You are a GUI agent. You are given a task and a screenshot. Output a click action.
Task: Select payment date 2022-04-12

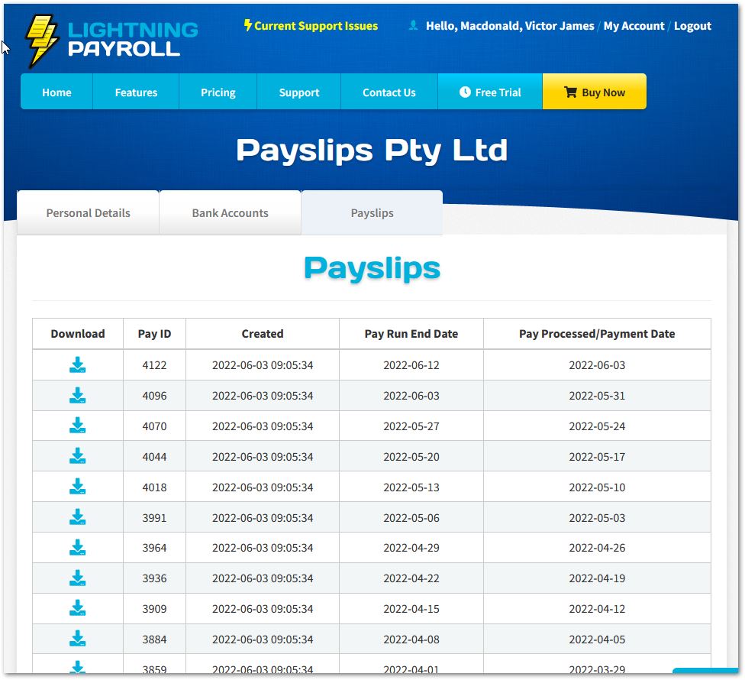click(x=597, y=609)
